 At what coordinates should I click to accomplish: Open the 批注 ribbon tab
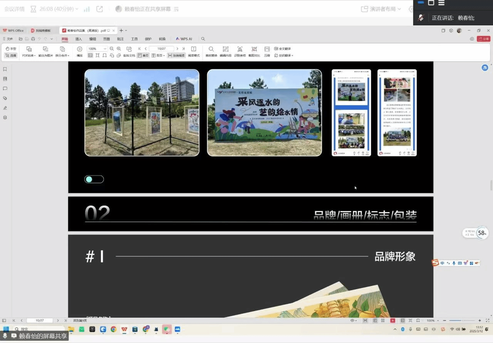point(121,39)
